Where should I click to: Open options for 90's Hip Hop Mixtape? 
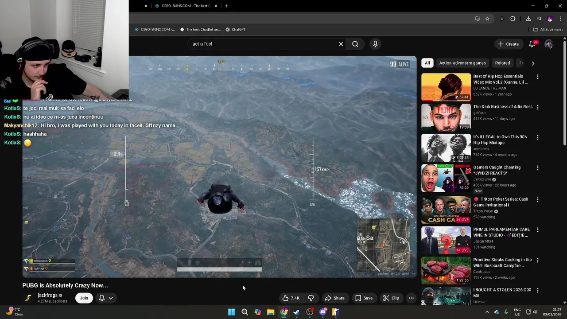[538, 137]
